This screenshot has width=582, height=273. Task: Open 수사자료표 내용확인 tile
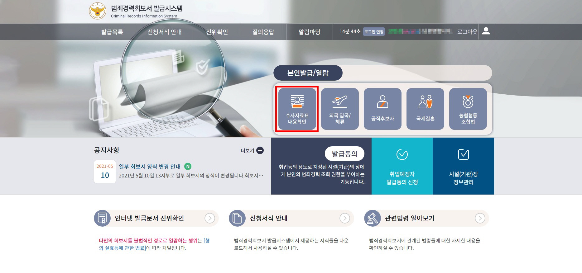(297, 109)
